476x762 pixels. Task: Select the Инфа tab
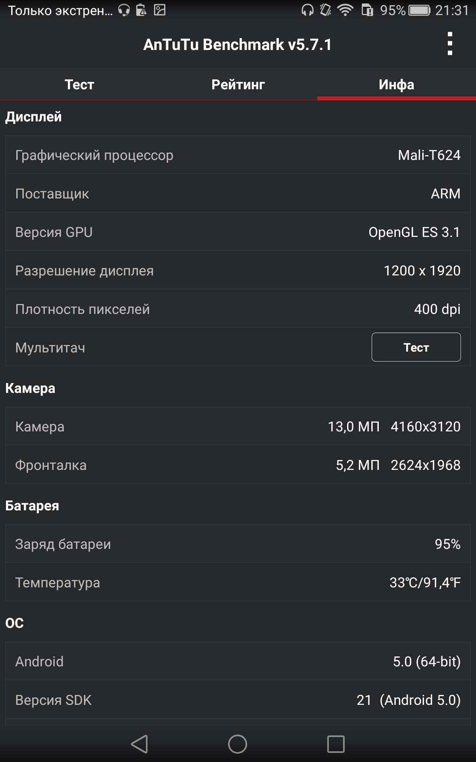pyautogui.click(x=397, y=84)
